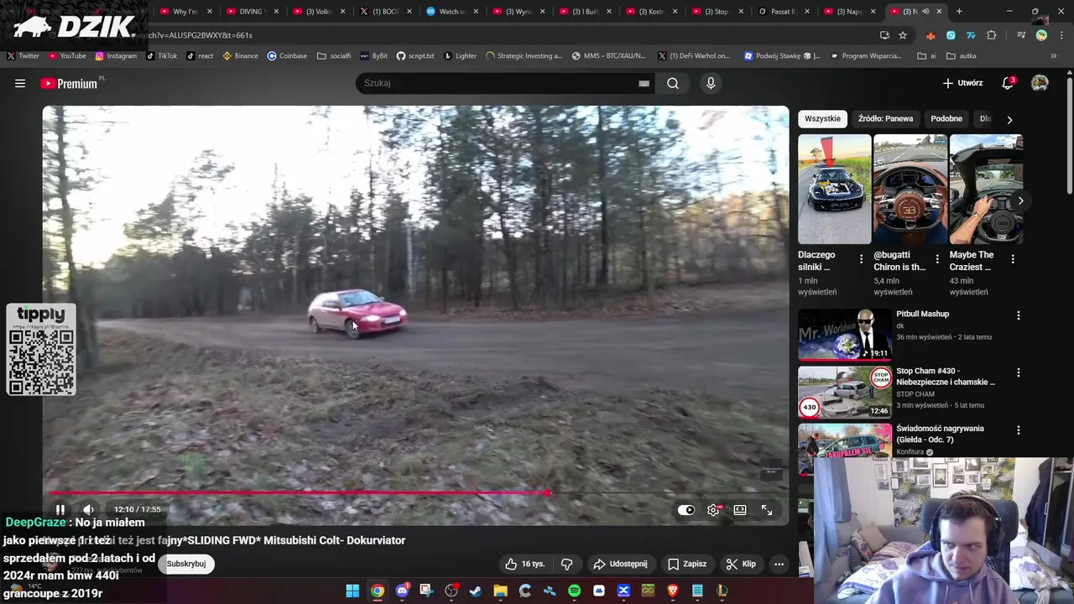Screen dimensions: 1074x604
Task: Save video with Zapisz button
Action: tap(686, 564)
